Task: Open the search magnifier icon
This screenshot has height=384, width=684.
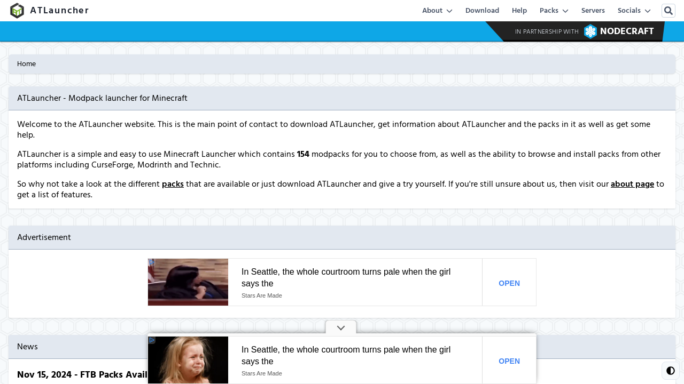Action: [669, 11]
